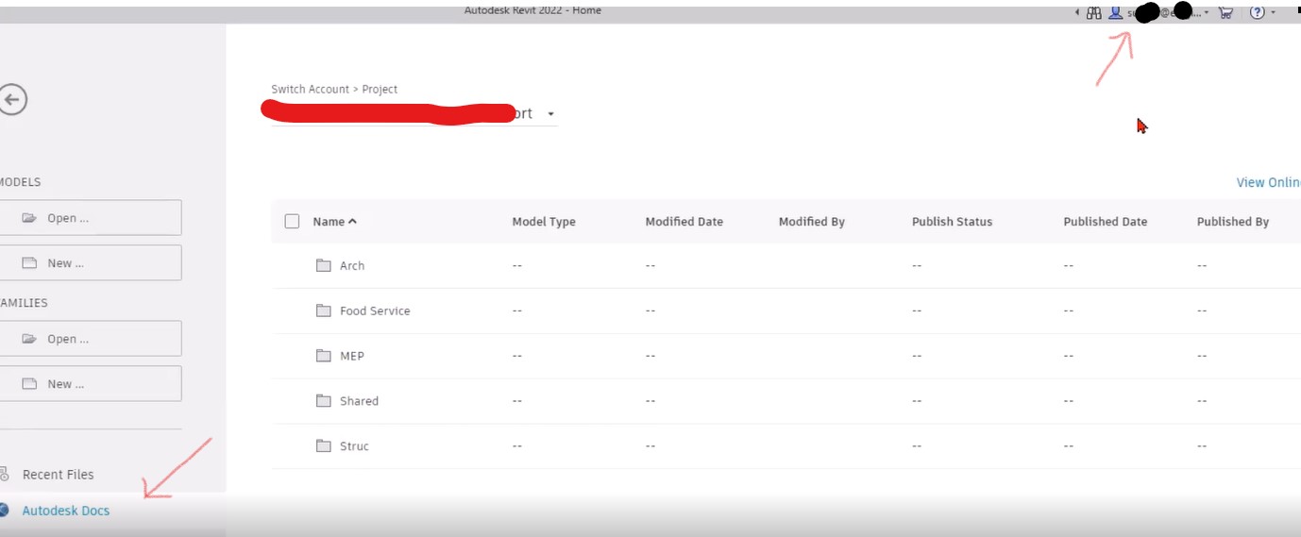1301x537 pixels.
Task: Click the Models Open button
Action: click(90, 218)
